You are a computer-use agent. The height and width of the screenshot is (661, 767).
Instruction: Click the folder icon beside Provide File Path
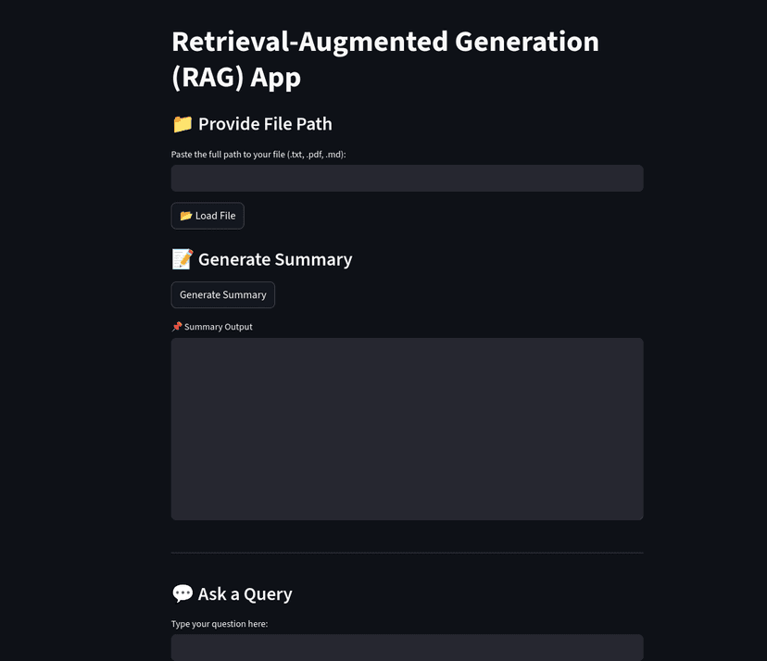[x=182, y=123]
